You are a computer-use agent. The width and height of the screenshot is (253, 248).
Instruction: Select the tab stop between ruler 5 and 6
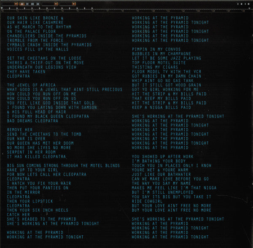[85, 8]
